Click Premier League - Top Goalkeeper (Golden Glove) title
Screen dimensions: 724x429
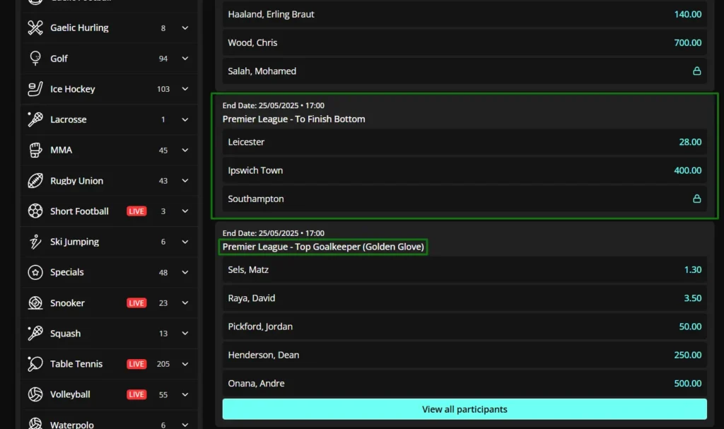coord(323,247)
